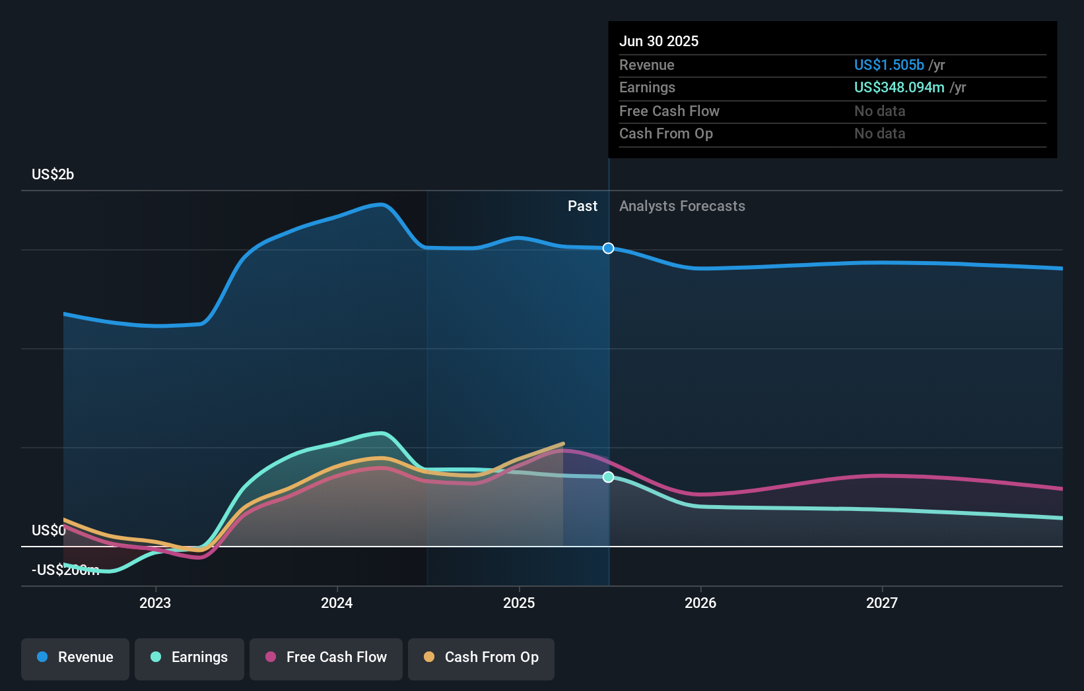
Task: Click the revenue value US$1.505b in tooltip
Action: (889, 65)
